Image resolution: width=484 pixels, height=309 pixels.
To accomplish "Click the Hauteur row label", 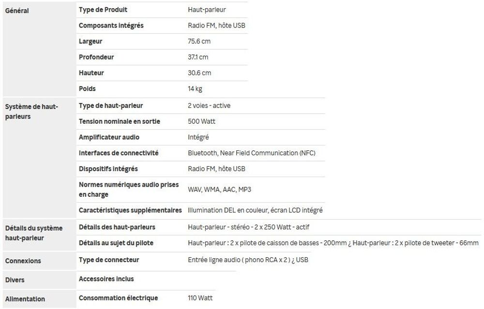I will (91, 73).
